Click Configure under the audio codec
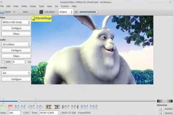 pos(16,51)
